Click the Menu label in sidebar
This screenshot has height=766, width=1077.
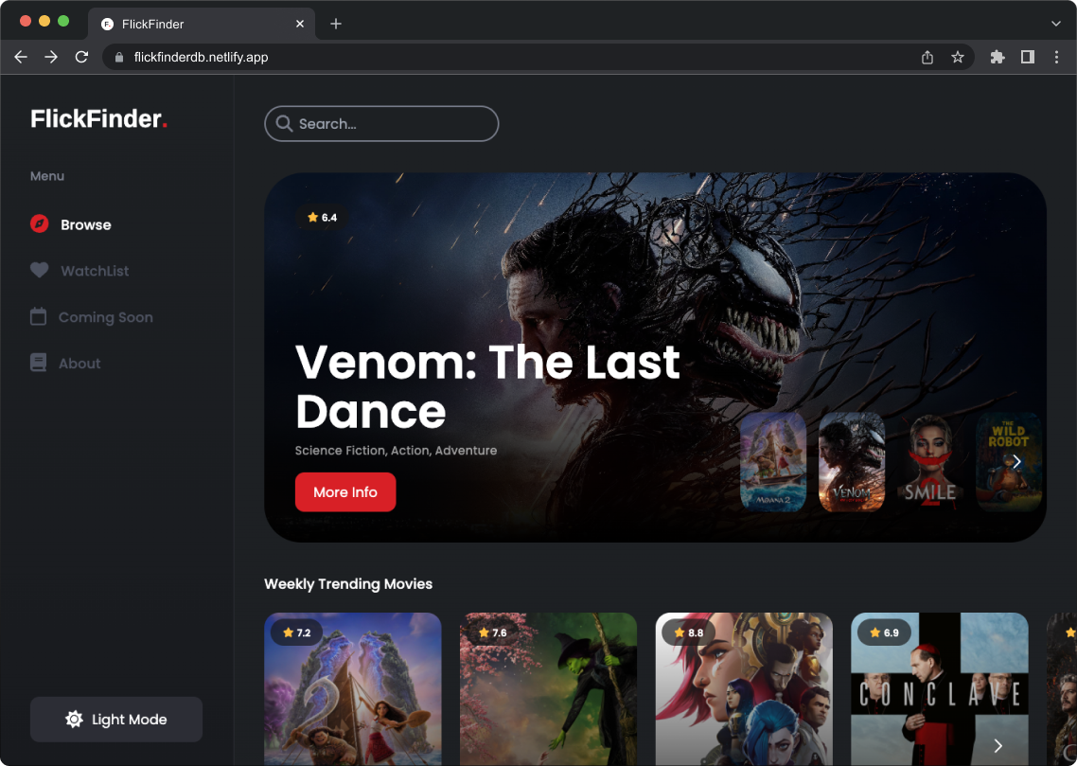point(47,176)
